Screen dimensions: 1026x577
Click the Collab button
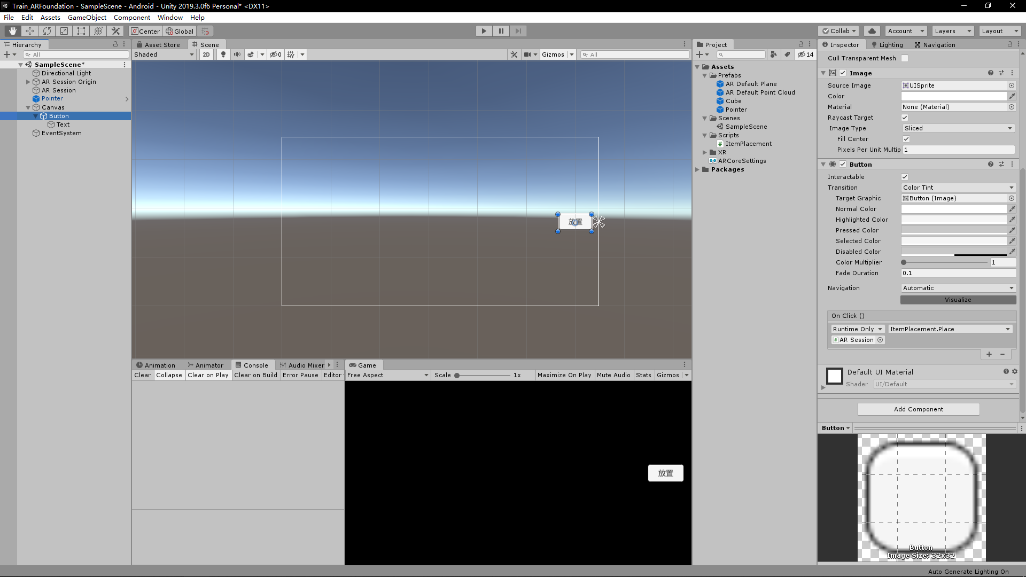click(x=839, y=31)
